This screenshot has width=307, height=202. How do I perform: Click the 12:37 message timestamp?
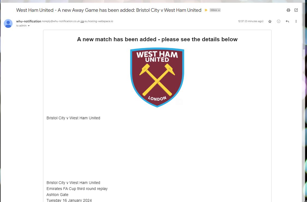point(251,21)
